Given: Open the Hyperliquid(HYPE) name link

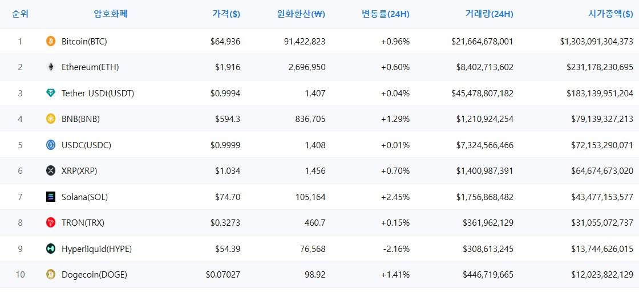Looking at the screenshot, I should [96, 249].
